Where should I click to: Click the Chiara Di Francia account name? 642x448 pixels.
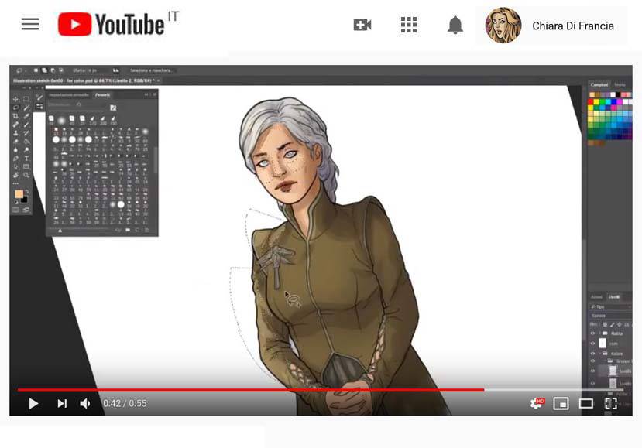pyautogui.click(x=573, y=26)
